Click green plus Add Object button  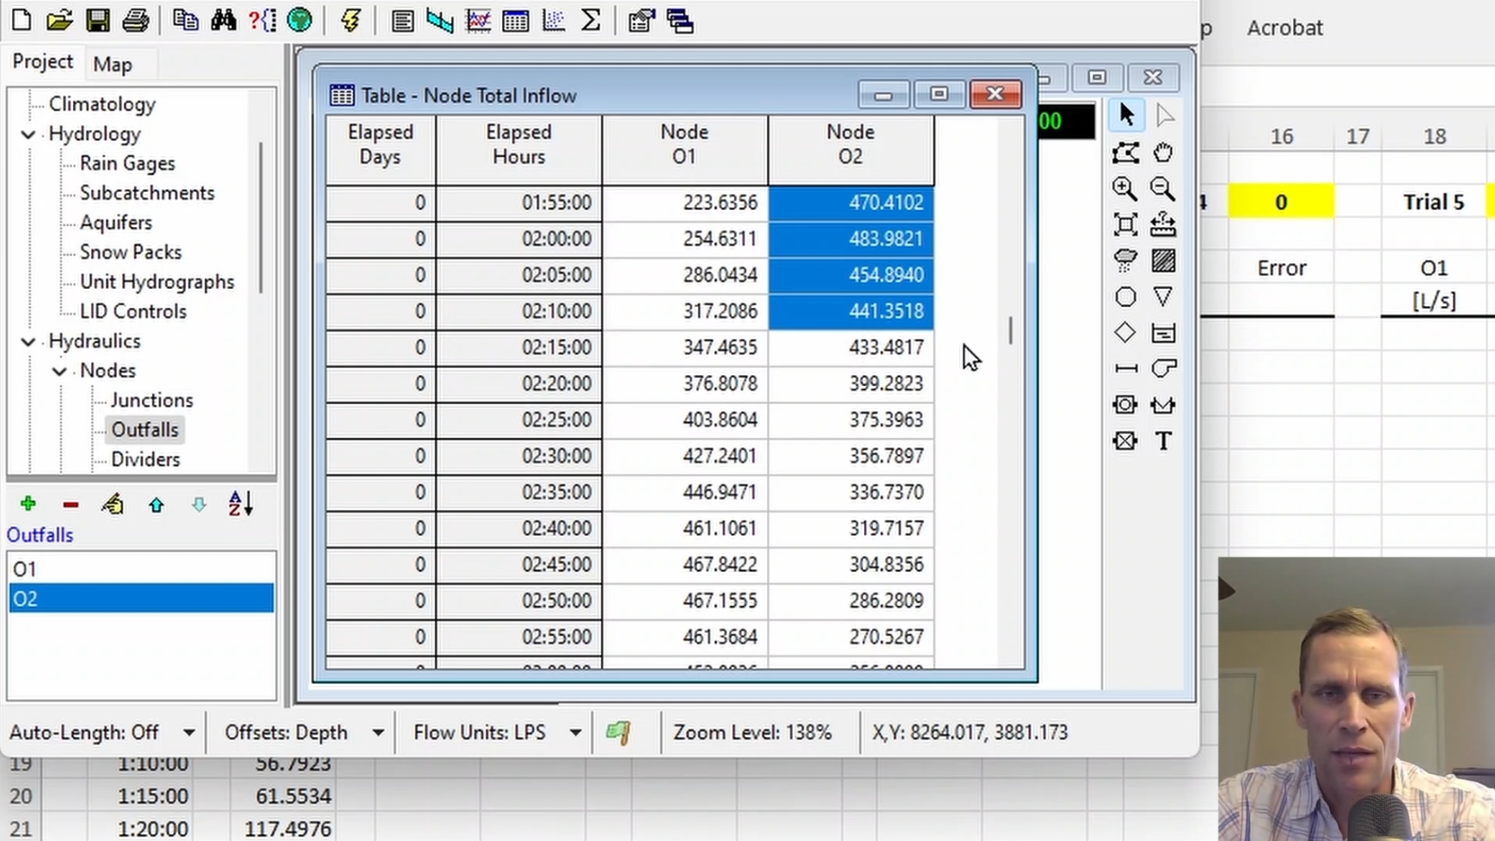point(28,504)
